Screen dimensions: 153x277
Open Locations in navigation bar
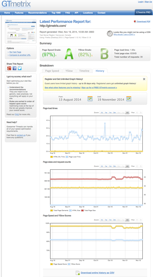point(88,13)
